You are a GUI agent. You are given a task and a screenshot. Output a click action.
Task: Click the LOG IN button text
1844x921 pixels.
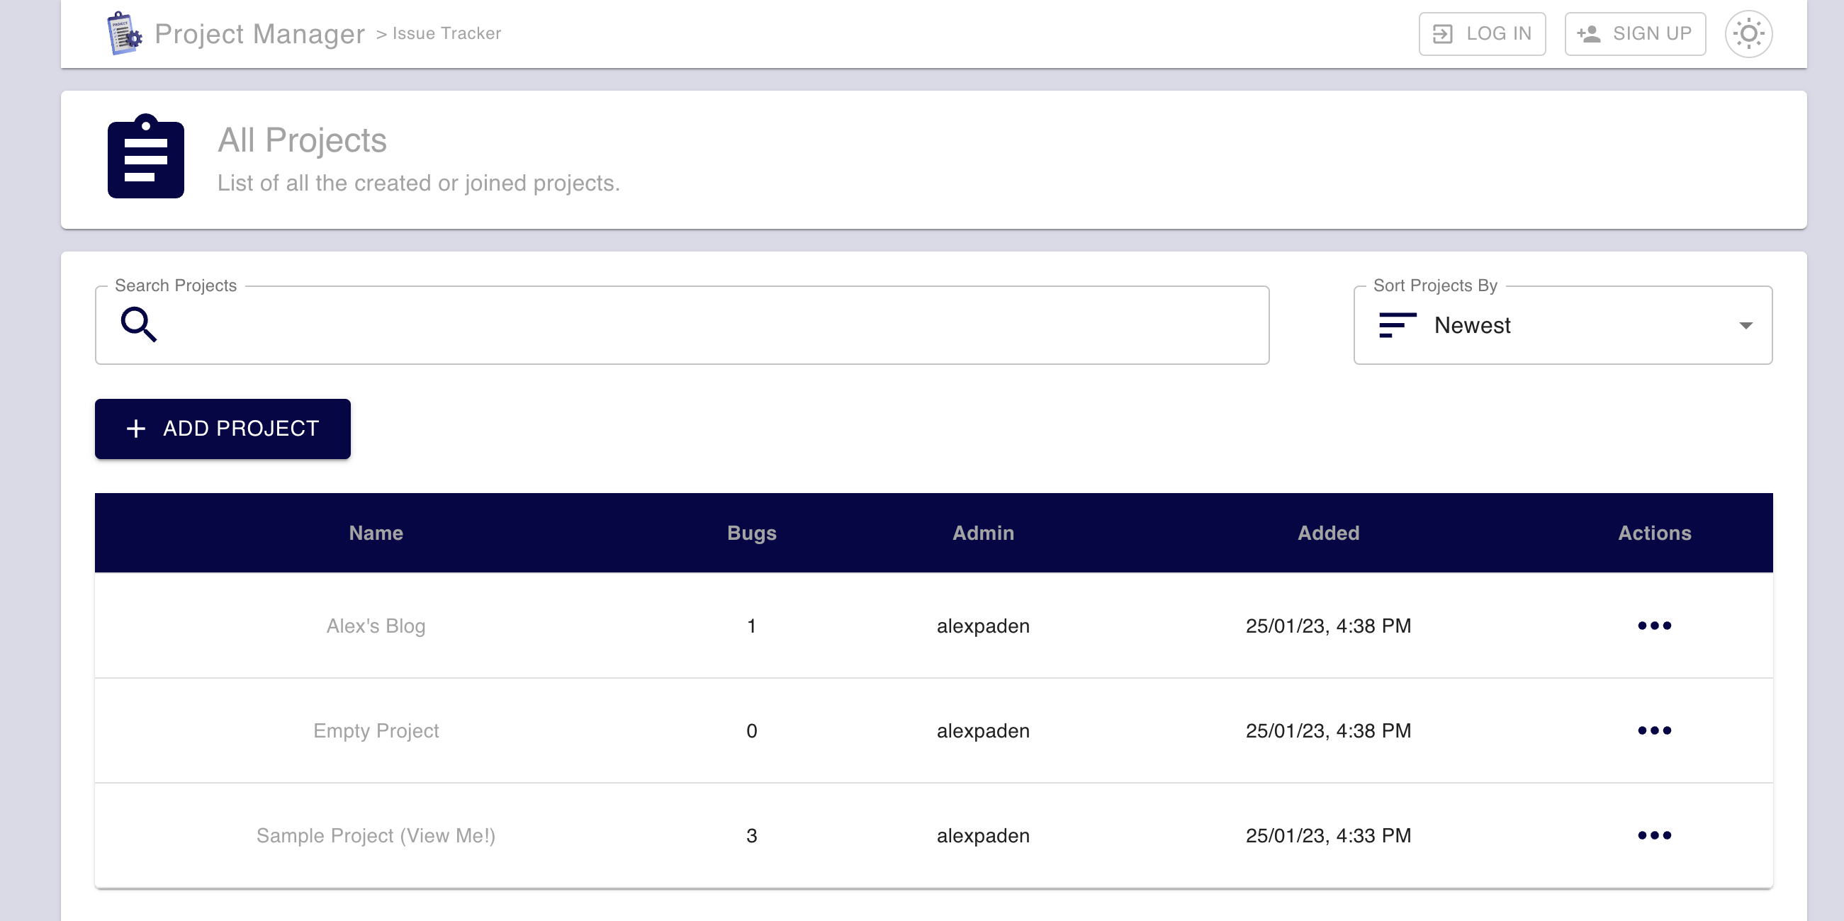click(x=1499, y=33)
